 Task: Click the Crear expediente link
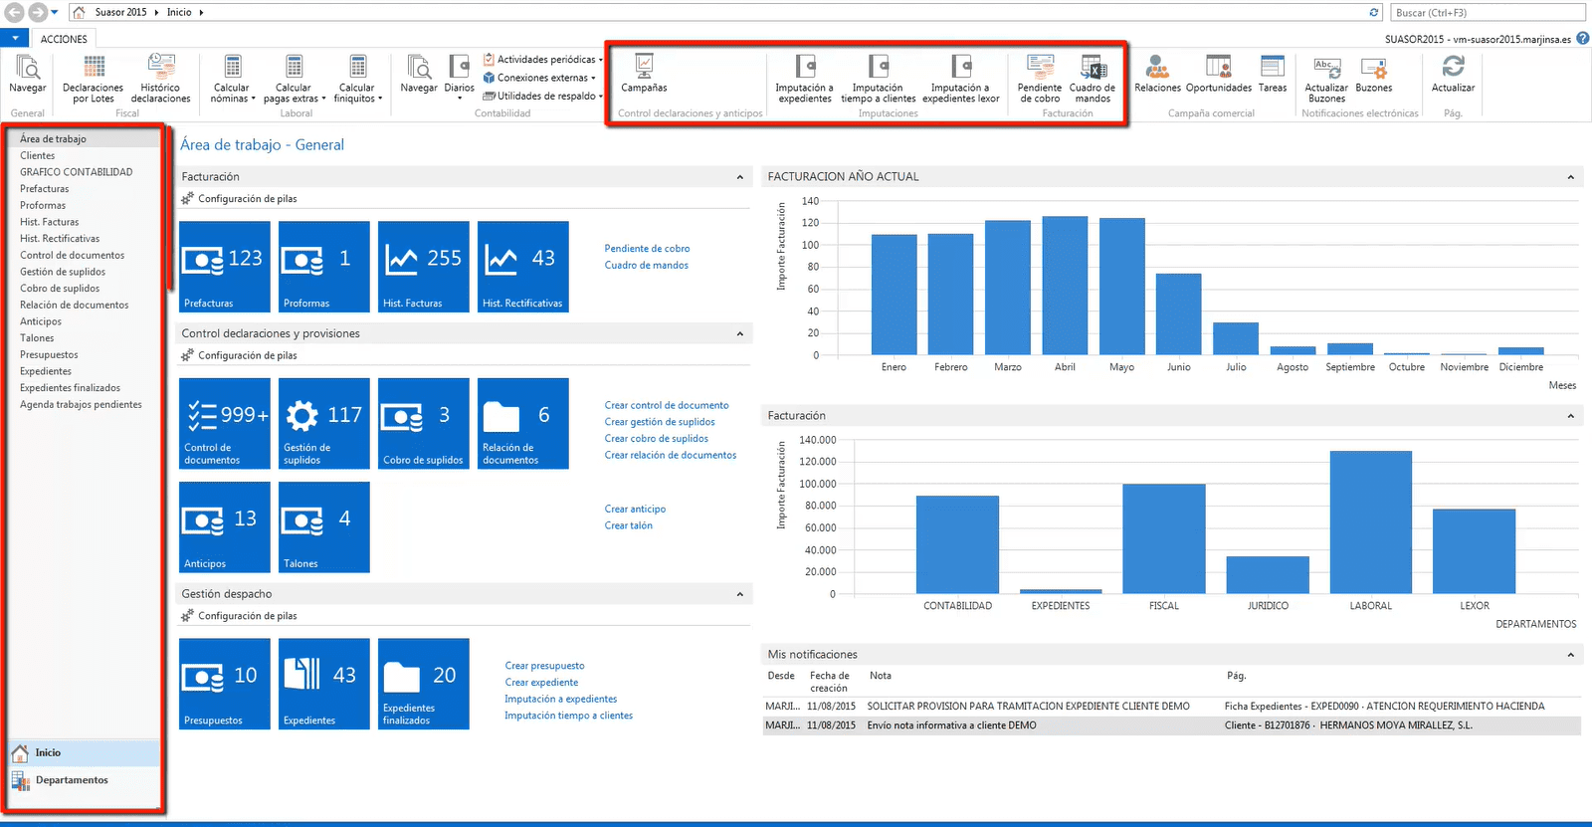(541, 683)
